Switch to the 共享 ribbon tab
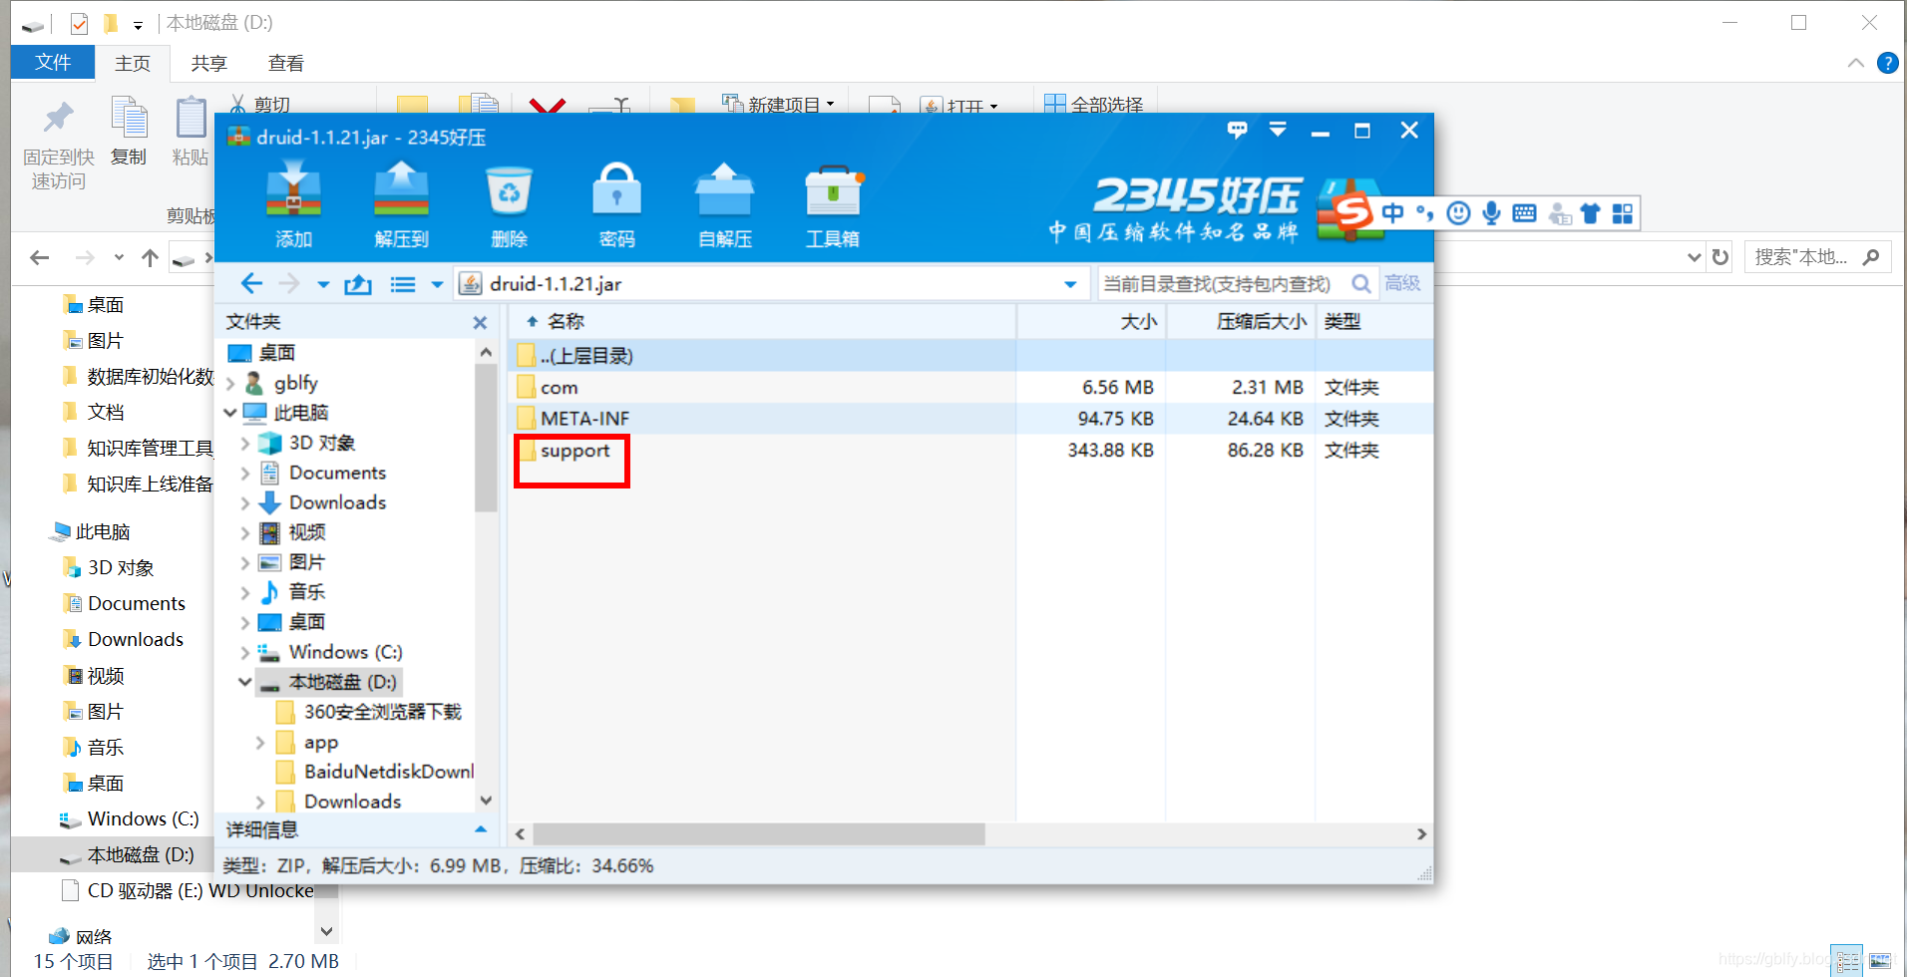Screen dimensions: 1907x977 pyautogui.click(x=209, y=64)
